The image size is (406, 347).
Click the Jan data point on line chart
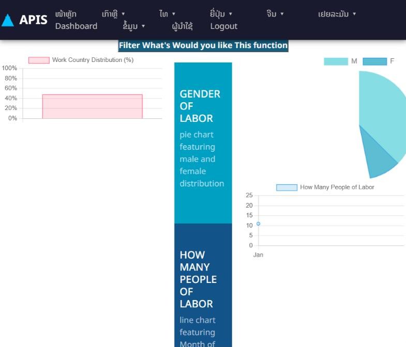click(x=258, y=224)
